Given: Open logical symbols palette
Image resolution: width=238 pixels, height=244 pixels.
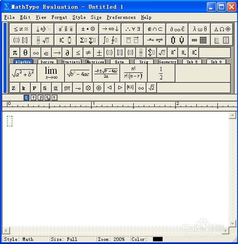Looking at the screenshot, I should (x=133, y=29).
